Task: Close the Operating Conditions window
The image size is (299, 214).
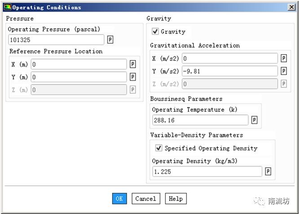Action: pos(291,7)
